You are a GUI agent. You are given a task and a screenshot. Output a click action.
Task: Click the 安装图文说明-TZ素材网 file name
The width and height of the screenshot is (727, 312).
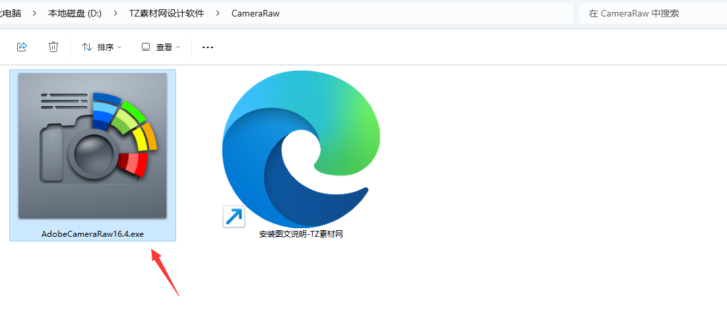[301, 234]
